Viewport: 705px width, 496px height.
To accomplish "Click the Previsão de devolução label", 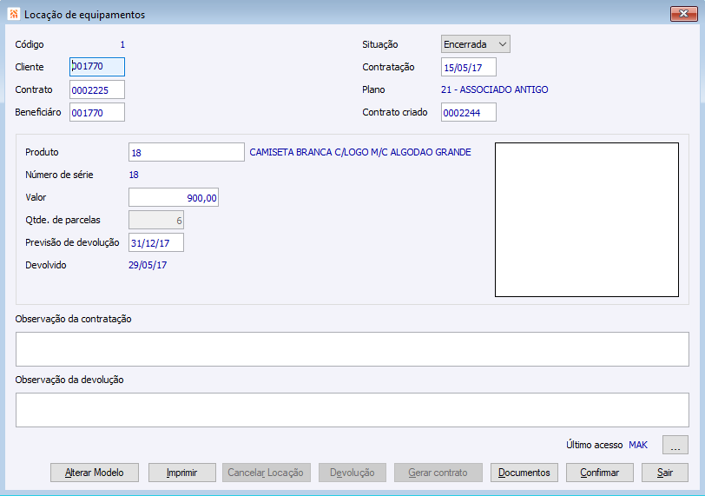I will [72, 242].
